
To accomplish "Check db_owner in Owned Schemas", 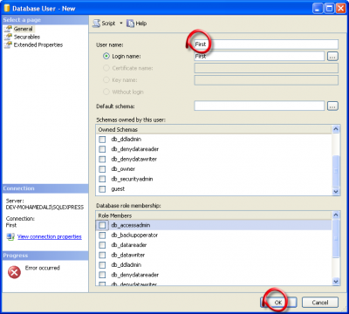I will (102, 169).
